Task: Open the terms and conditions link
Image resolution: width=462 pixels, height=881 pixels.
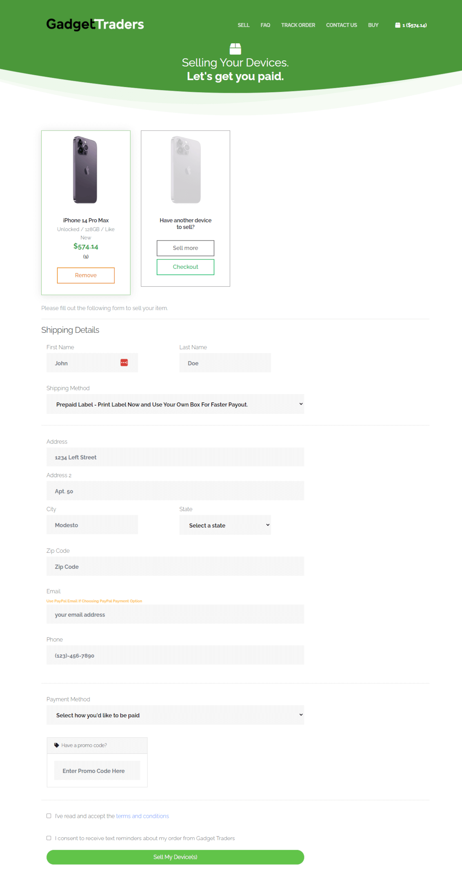Action: [x=142, y=816]
